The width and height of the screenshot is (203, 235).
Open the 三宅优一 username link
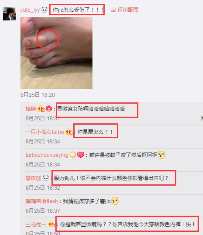pyautogui.click(x=36, y=224)
